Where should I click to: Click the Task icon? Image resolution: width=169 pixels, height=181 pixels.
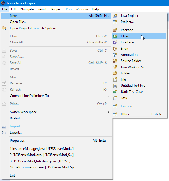click(x=115, y=98)
